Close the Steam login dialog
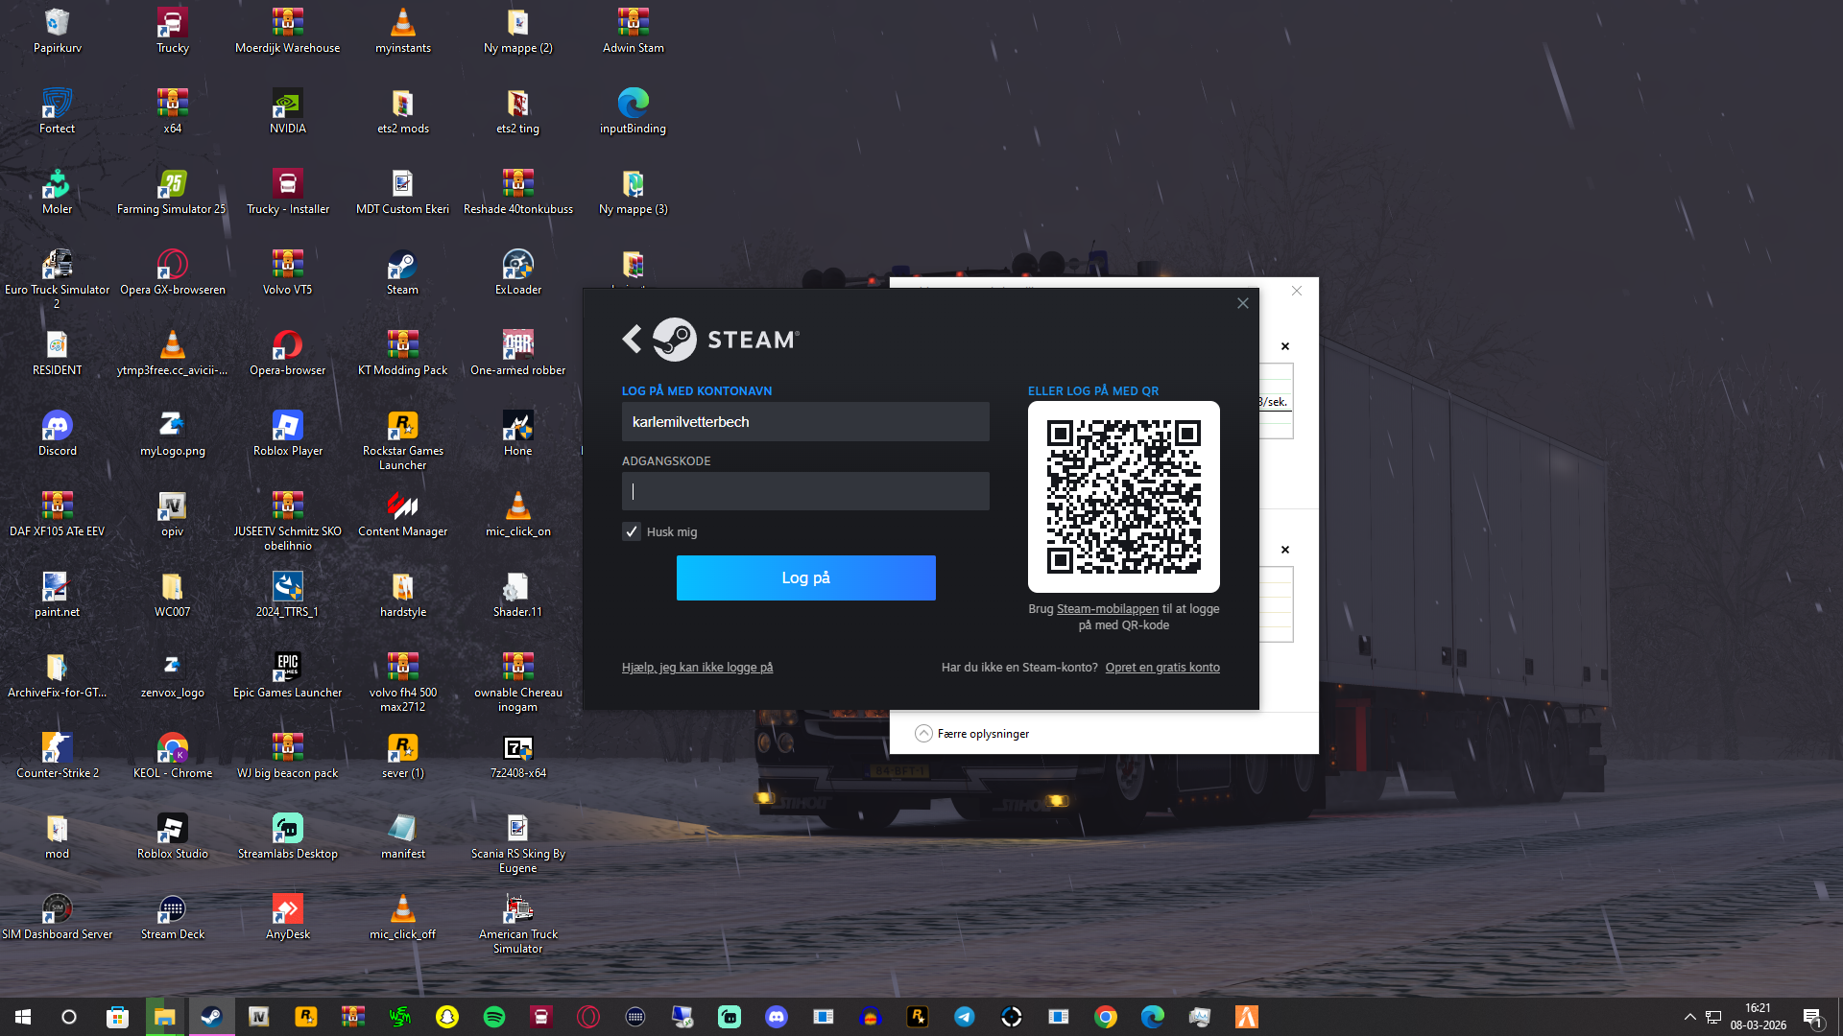The height and width of the screenshot is (1036, 1843). (x=1242, y=303)
